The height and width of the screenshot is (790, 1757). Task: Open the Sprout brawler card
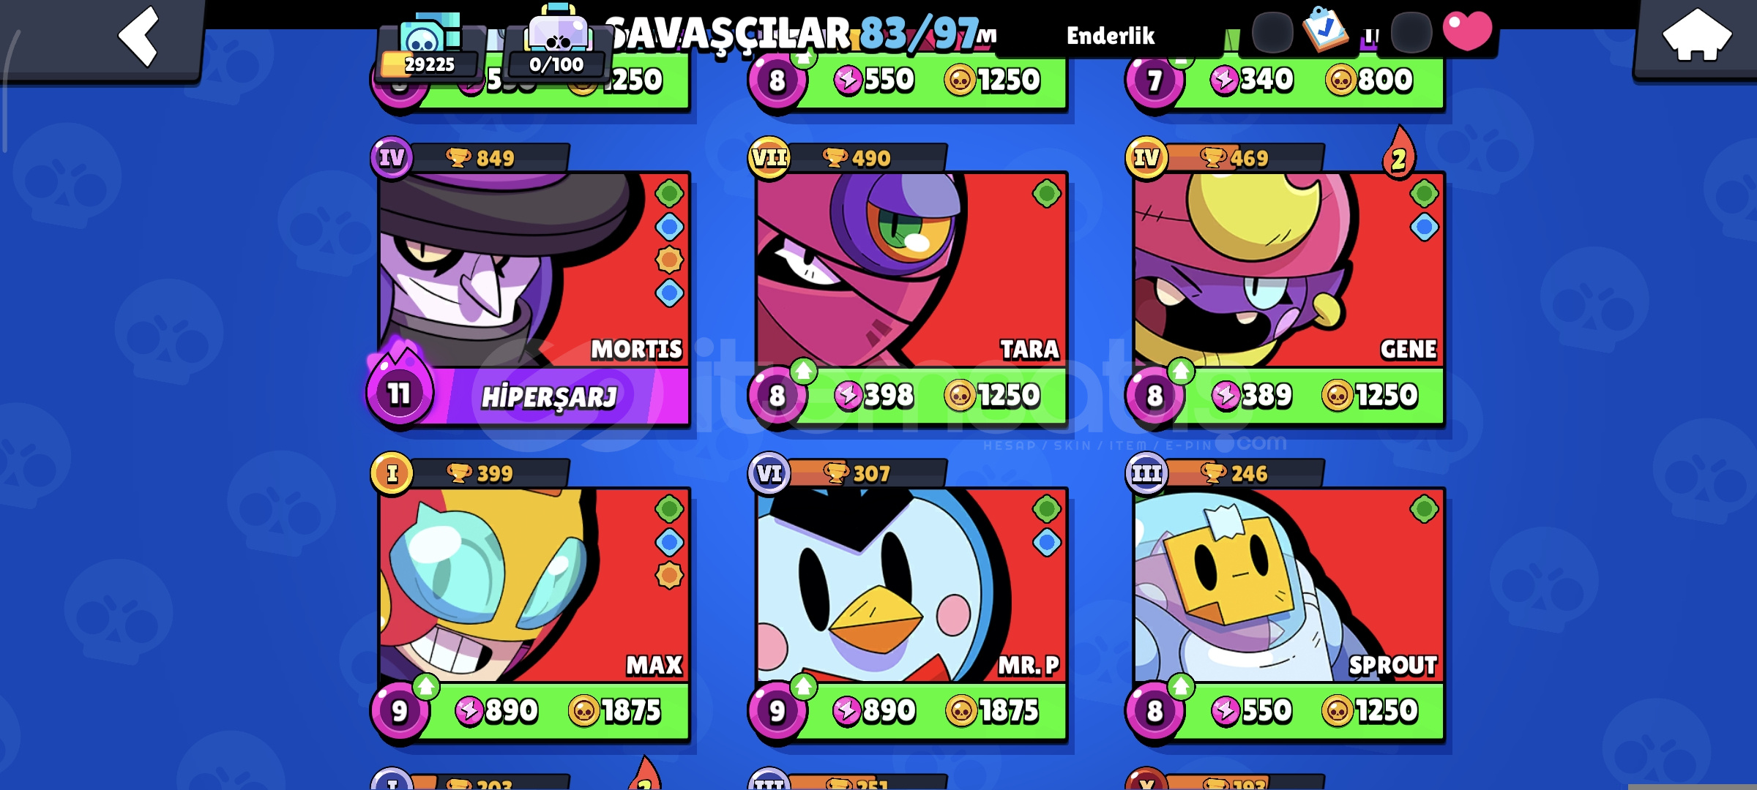click(x=1288, y=598)
